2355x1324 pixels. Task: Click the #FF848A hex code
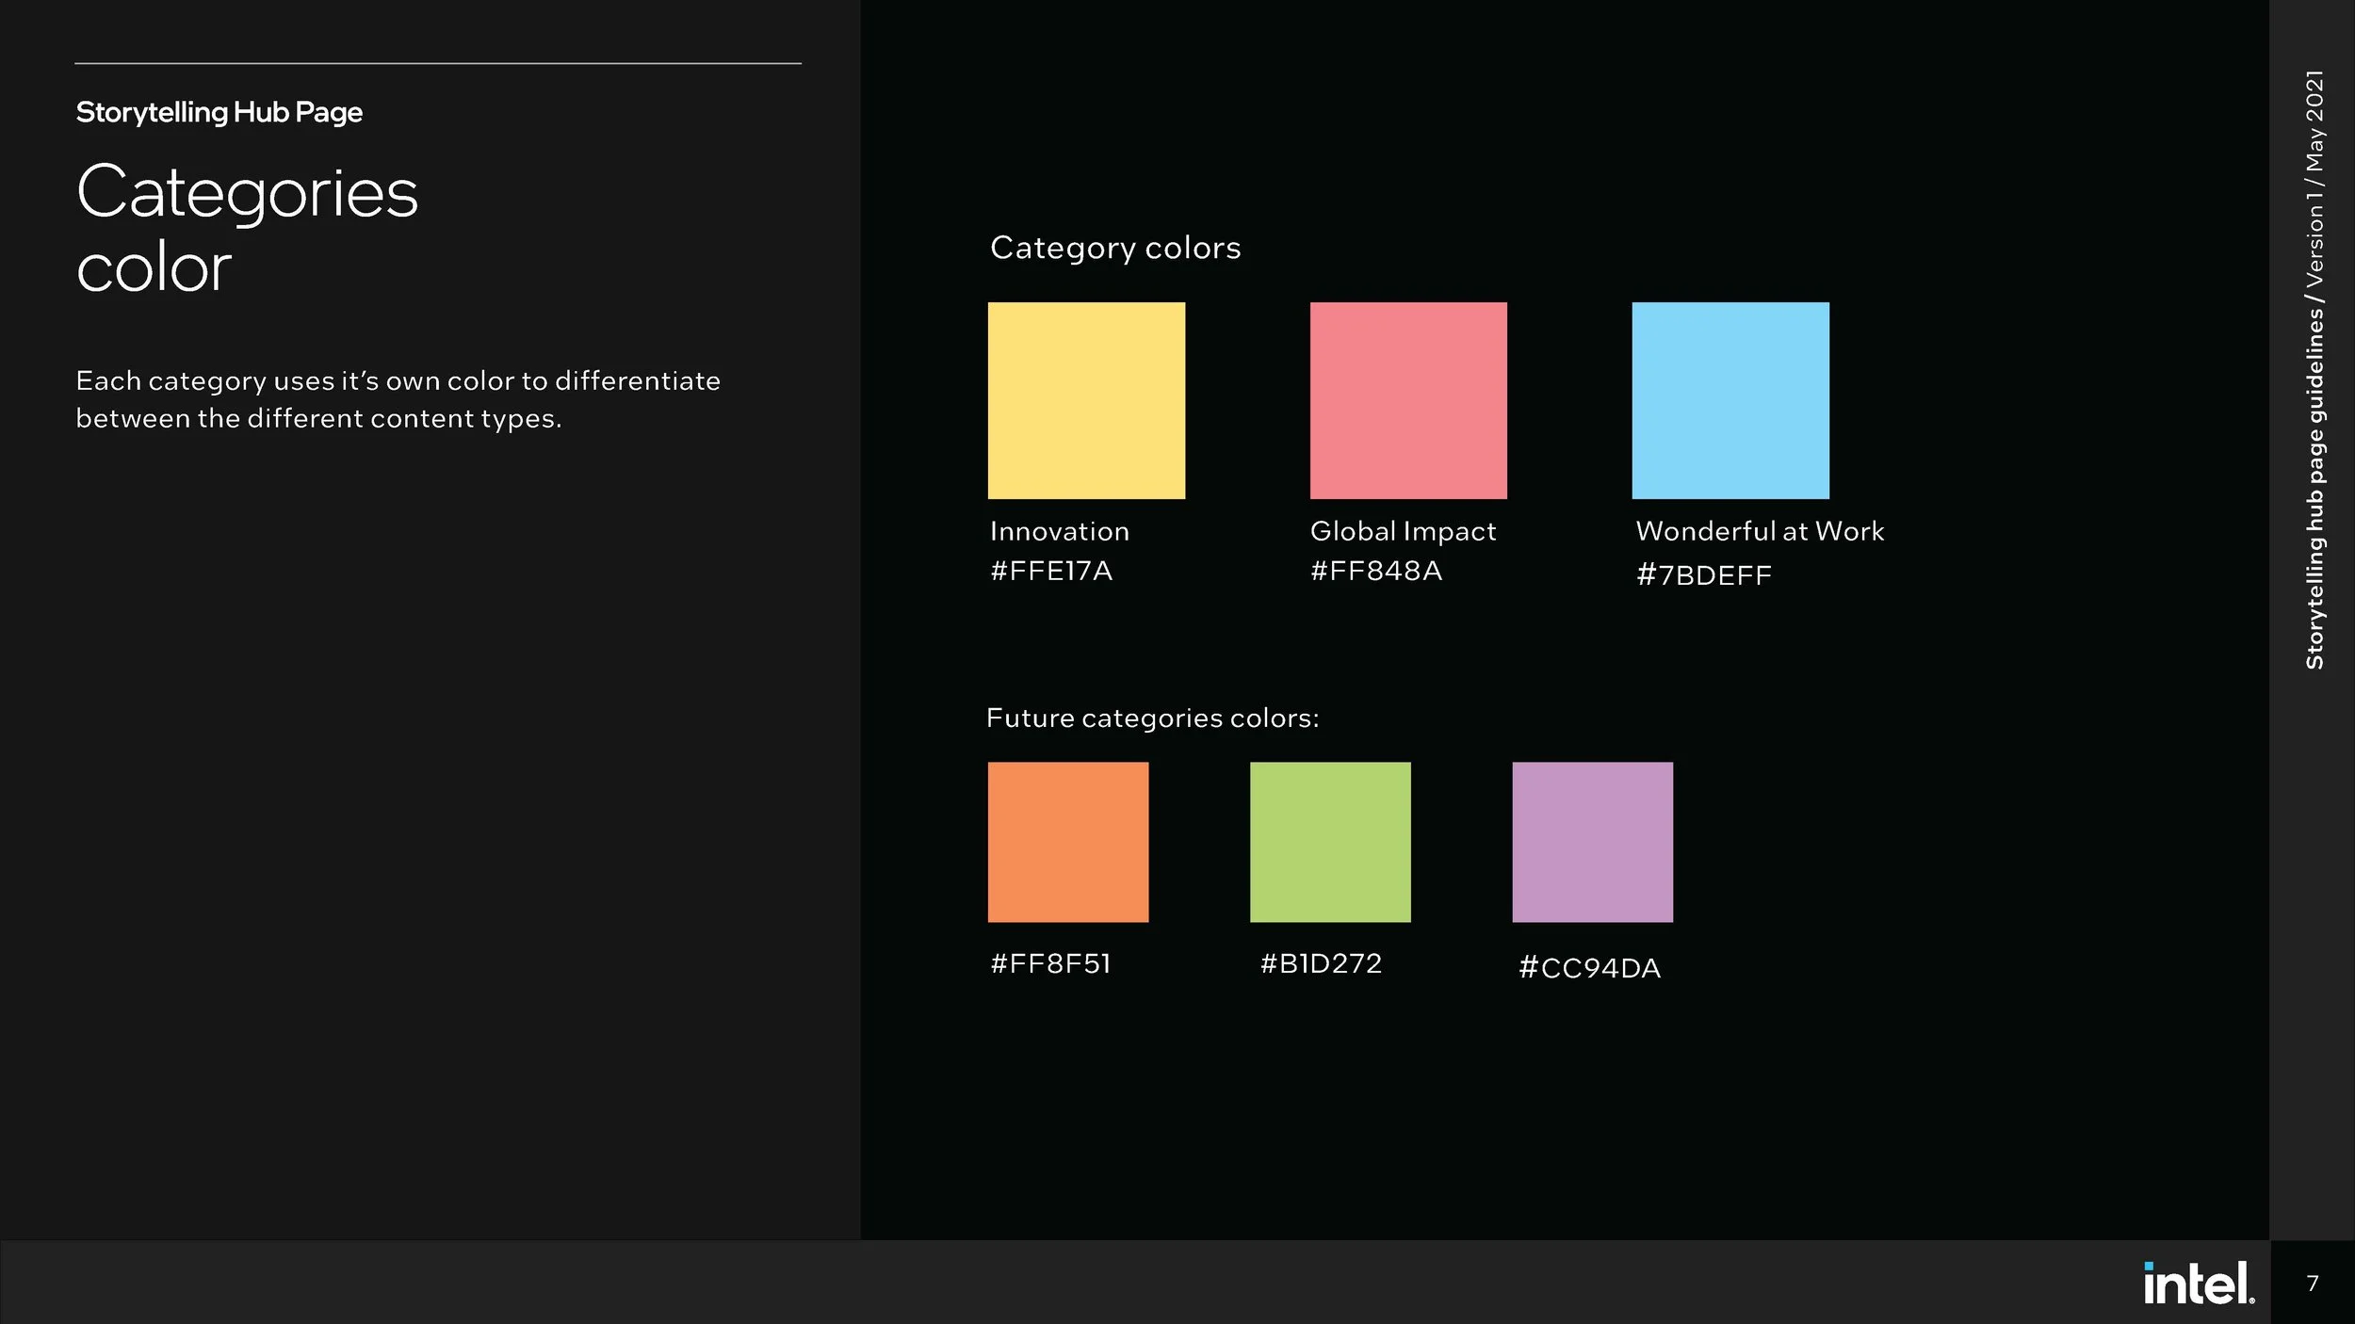point(1376,571)
